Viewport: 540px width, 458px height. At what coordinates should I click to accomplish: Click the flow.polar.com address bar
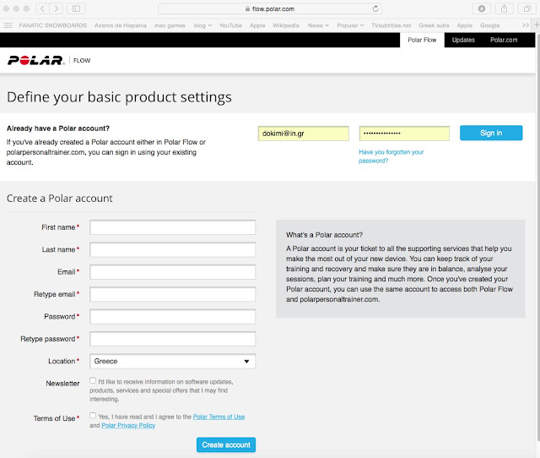coord(270,8)
